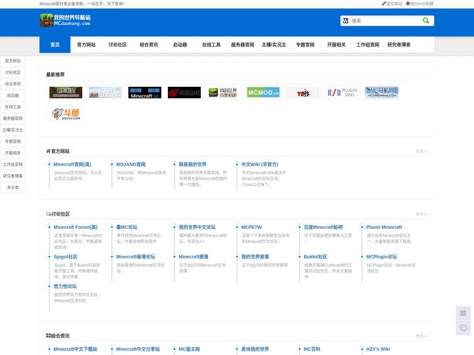Image resolution: width=474 pixels, height=355 pixels.
Task: Select 启动器 in the left sidebar
Action: click(x=13, y=95)
